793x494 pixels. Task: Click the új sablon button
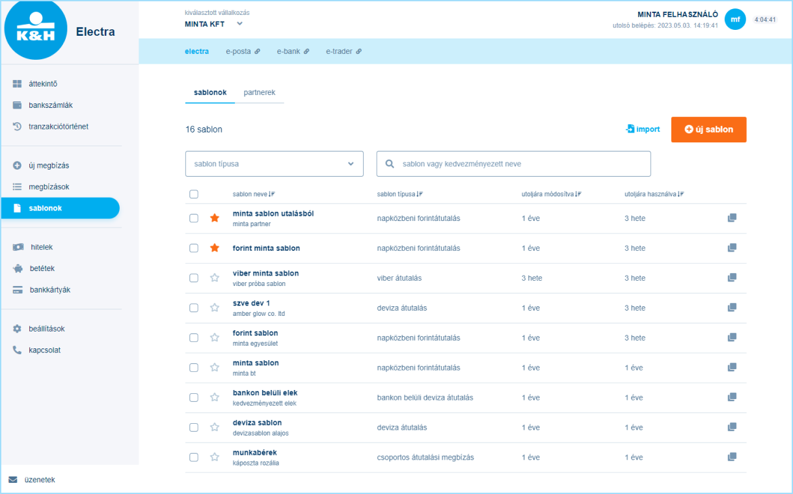tap(708, 129)
